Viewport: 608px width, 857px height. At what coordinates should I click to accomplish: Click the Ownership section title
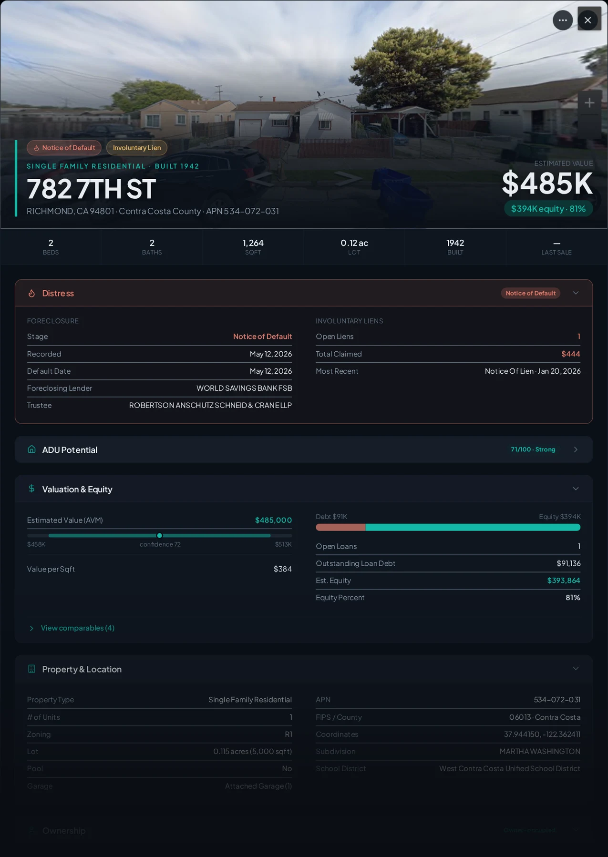64,831
